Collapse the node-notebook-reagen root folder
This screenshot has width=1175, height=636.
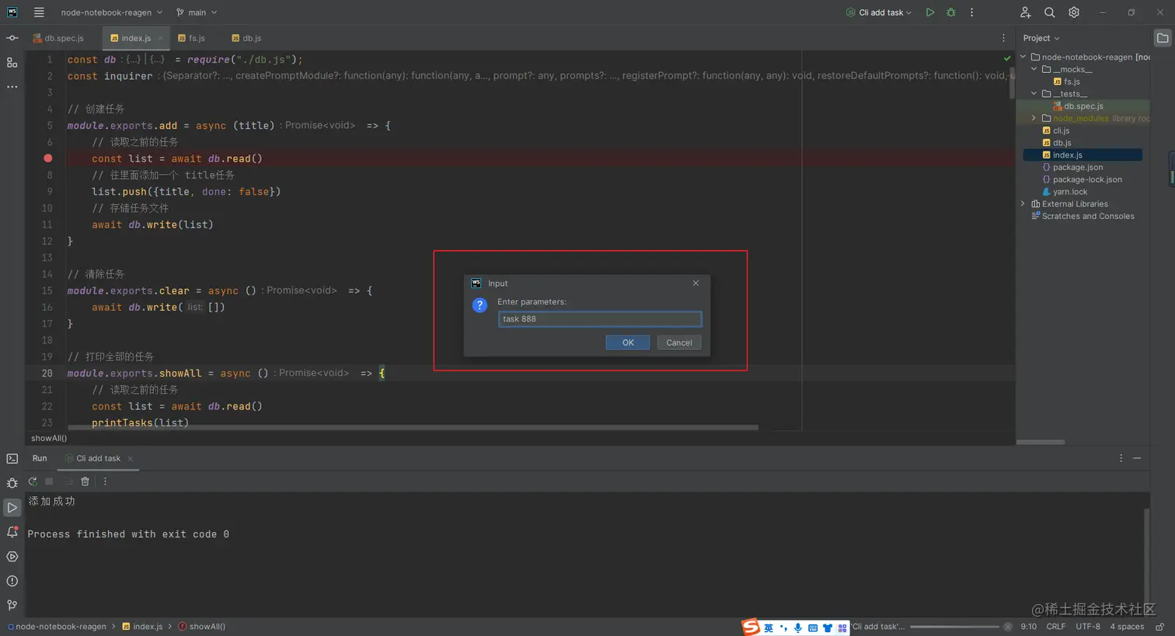click(x=1023, y=57)
